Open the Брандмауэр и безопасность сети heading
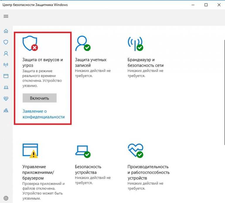The width and height of the screenshot is (225, 203). tap(146, 62)
